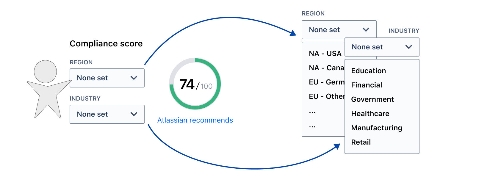The height and width of the screenshot is (177, 501).
Task: Collapse the expanded Region dropdown at top right
Action: coord(339,30)
